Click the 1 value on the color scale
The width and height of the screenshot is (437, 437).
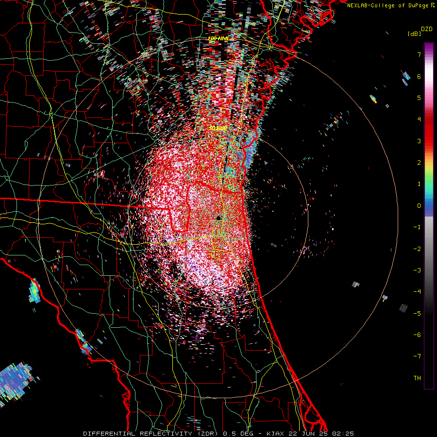(419, 184)
